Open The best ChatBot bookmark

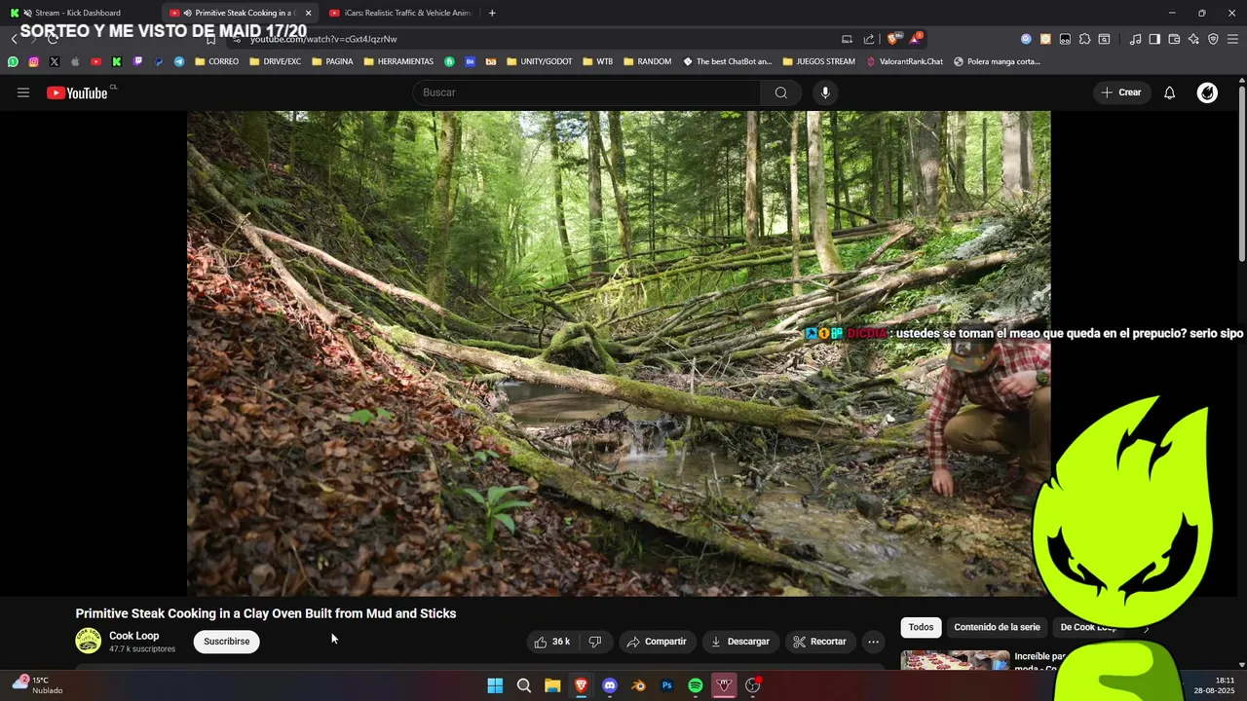tap(727, 61)
